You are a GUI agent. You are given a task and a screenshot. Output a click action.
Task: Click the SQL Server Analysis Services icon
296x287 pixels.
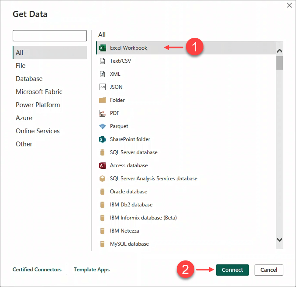click(x=102, y=179)
